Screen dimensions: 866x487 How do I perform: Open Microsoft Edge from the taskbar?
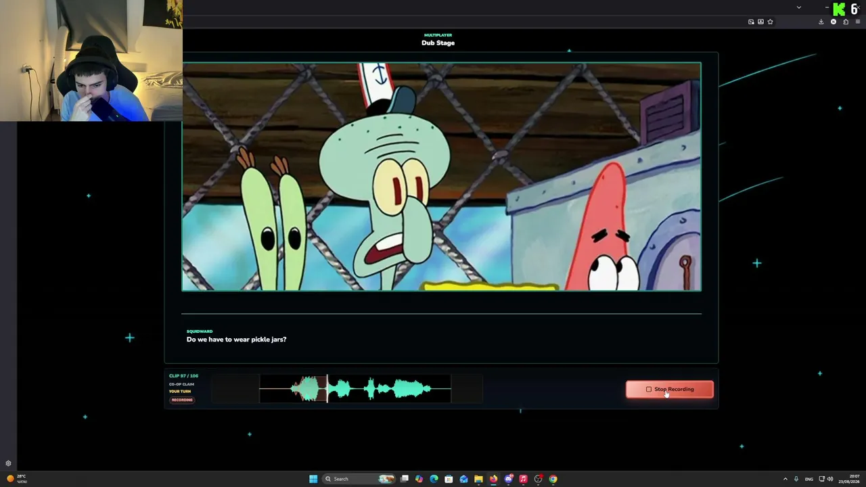(x=434, y=479)
